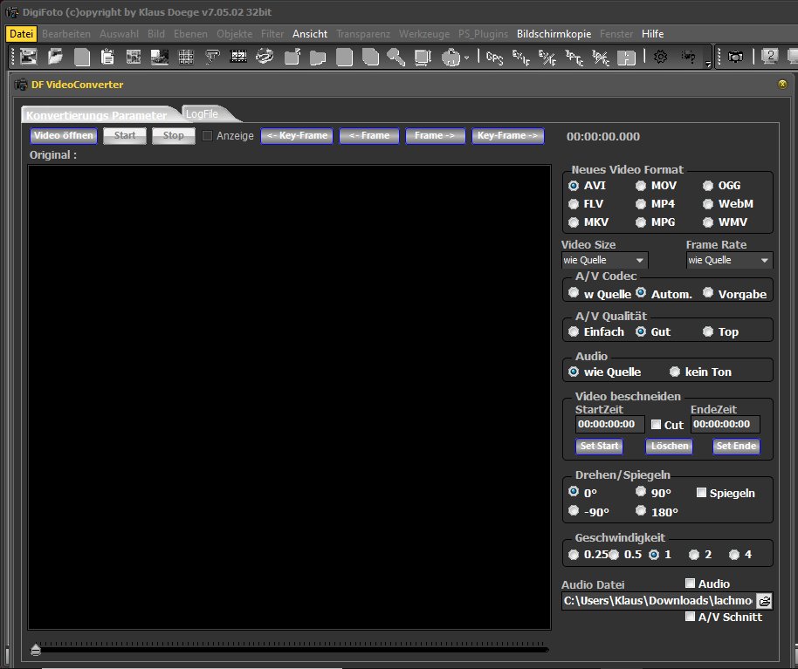Open the Ansicht menu

click(x=310, y=34)
